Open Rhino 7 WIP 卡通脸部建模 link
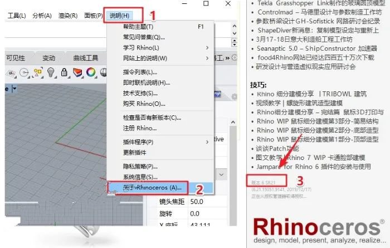390x248 pixels. (x=310, y=158)
